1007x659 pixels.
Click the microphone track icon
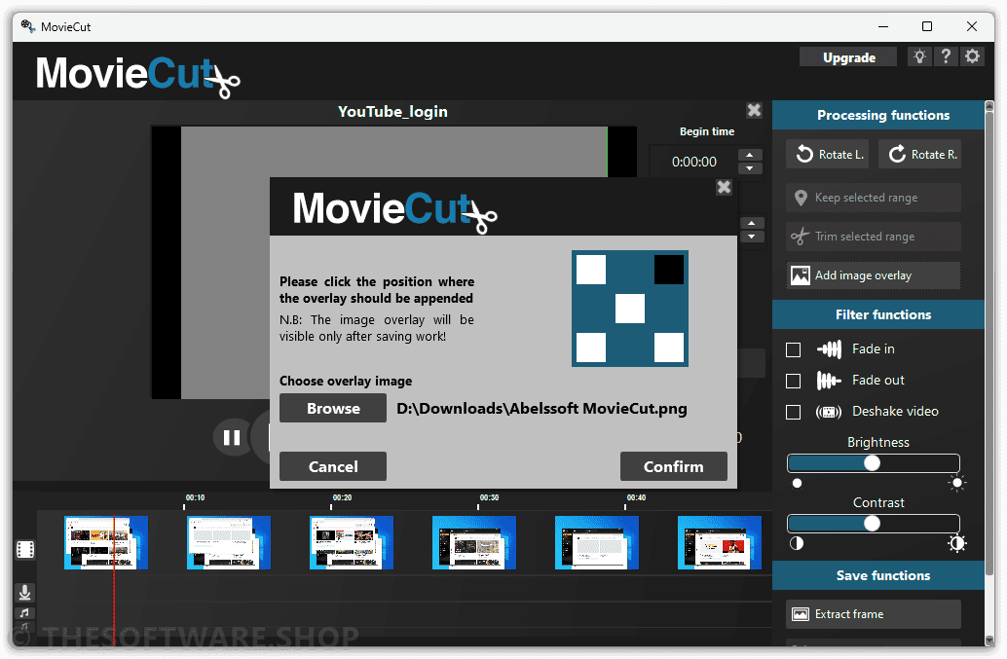[x=25, y=592]
